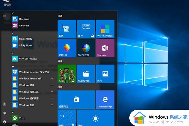189x126 pixels.
Task: Click the letter O section header
Action: pos(12,13)
